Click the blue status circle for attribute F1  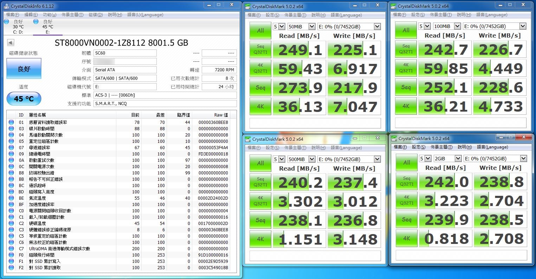(11, 261)
